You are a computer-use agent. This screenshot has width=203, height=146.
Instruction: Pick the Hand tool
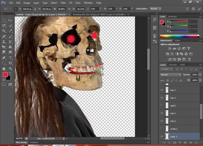pyautogui.click(x=4, y=68)
